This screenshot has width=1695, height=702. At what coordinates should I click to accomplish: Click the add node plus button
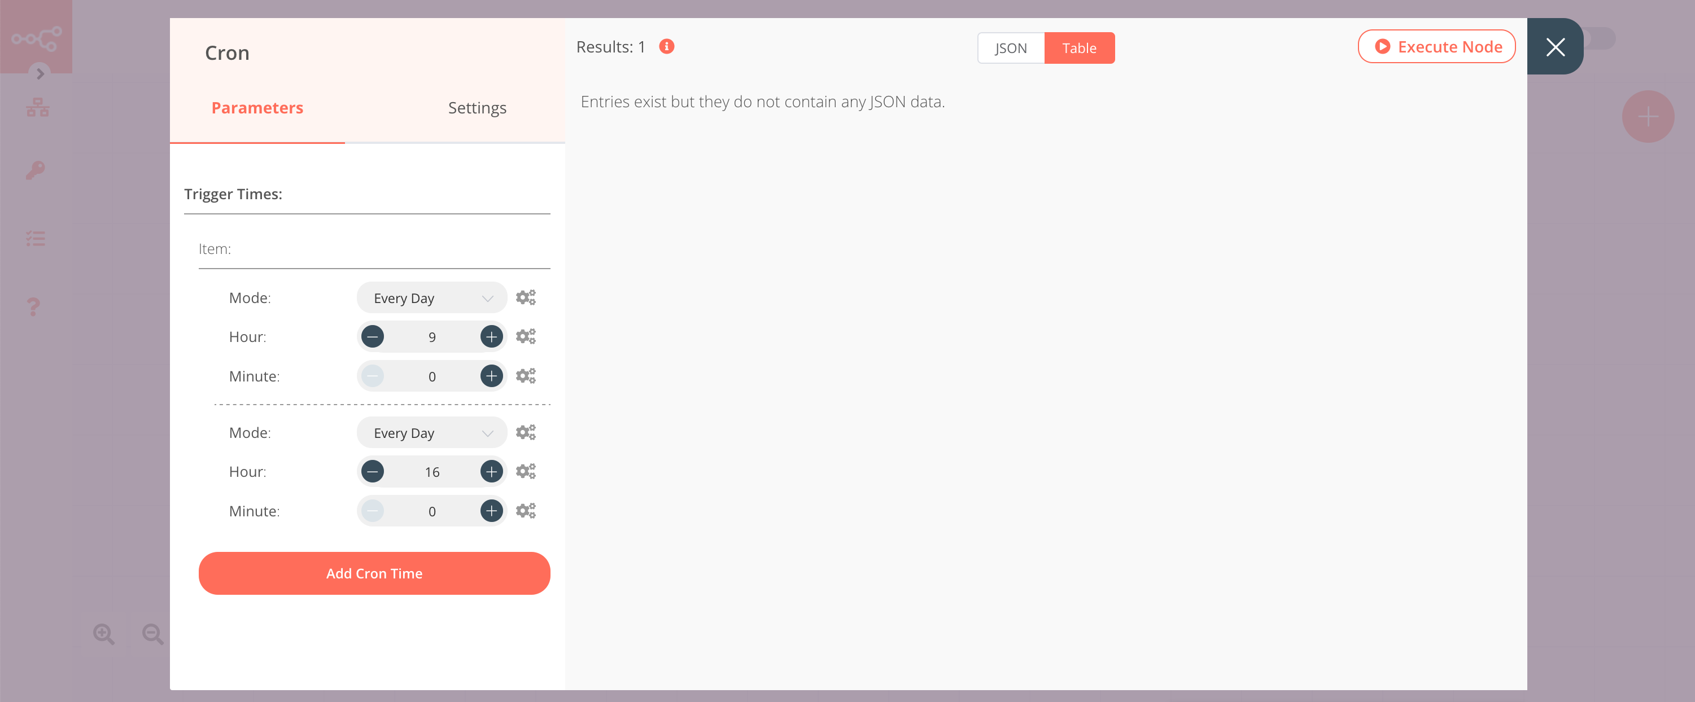(1648, 116)
